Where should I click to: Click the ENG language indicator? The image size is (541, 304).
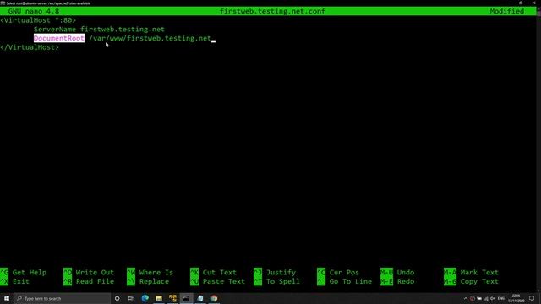[x=501, y=298]
